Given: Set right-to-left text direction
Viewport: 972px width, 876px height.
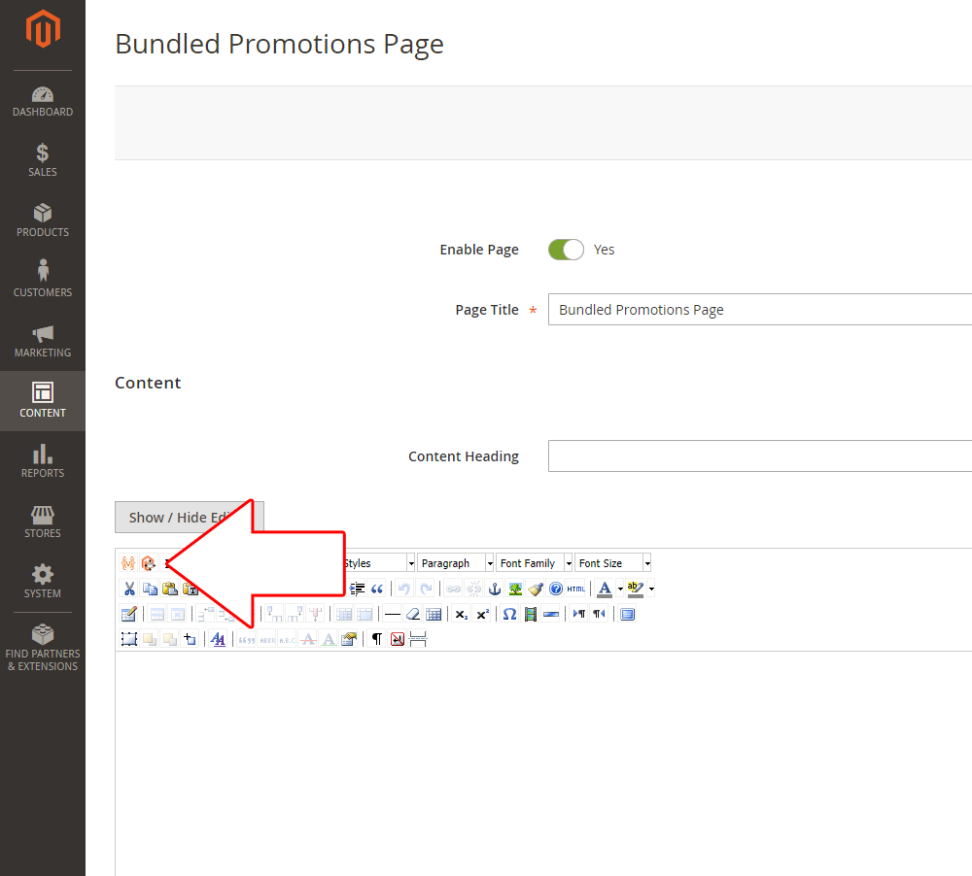Looking at the screenshot, I should point(599,614).
